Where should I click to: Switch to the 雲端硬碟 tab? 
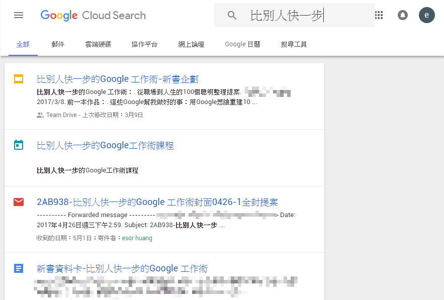98,44
